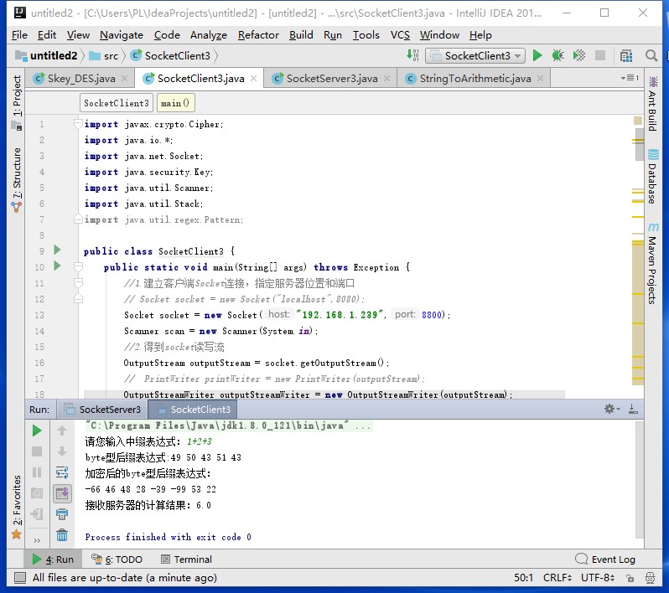Toggle soft-wrap in the console

click(62, 472)
